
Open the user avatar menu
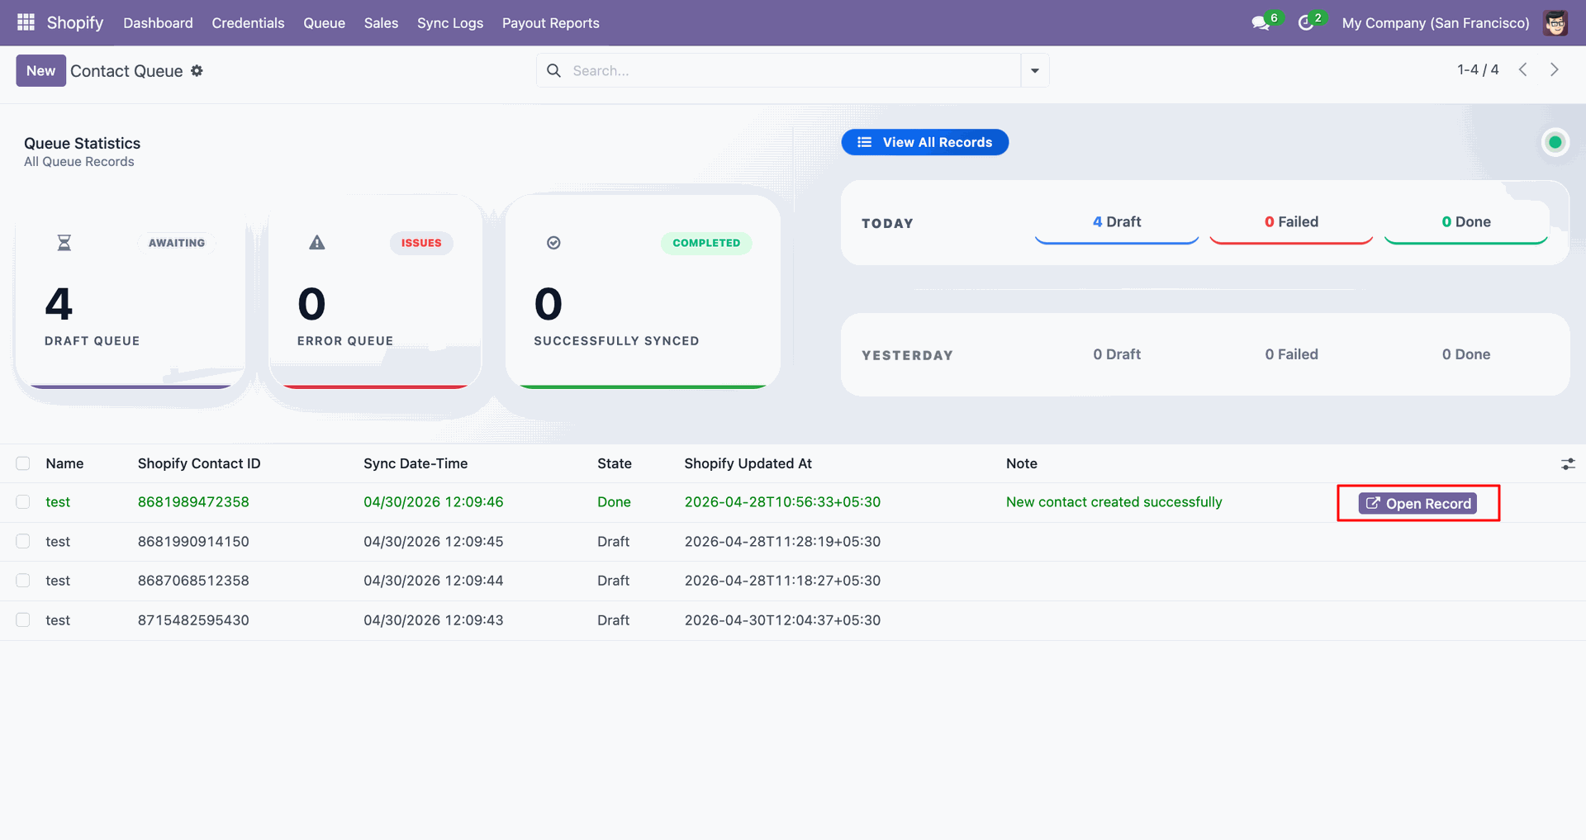coord(1555,23)
